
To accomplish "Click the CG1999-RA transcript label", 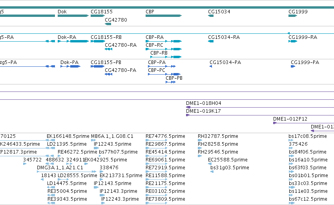I will coord(303,37).
